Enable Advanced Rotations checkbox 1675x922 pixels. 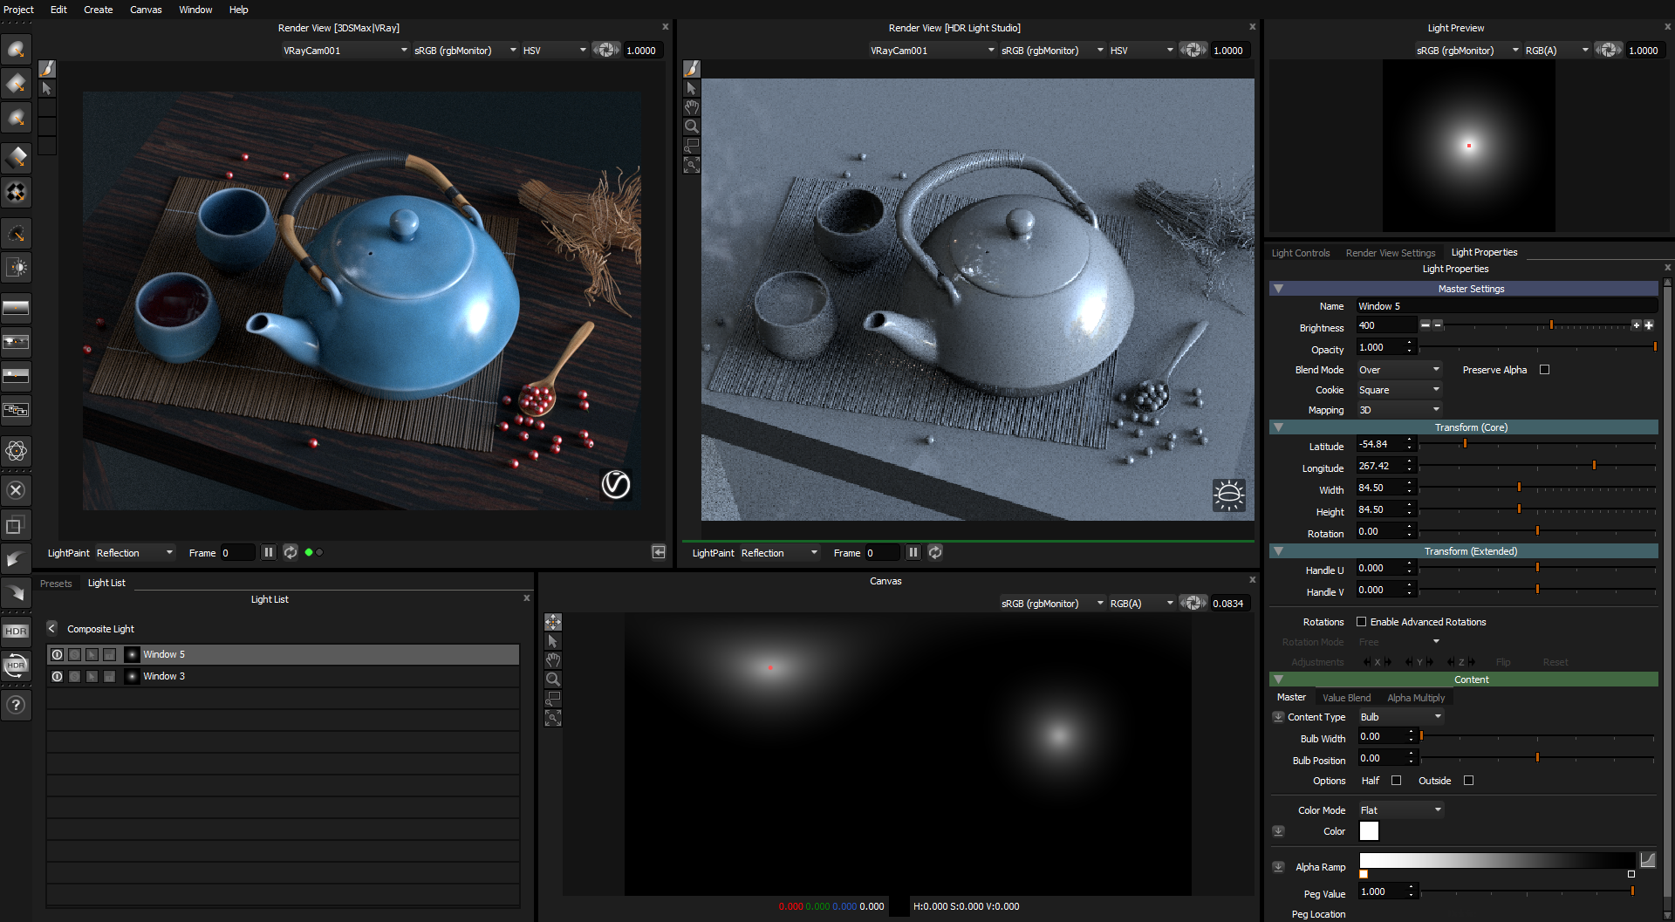[1361, 622]
